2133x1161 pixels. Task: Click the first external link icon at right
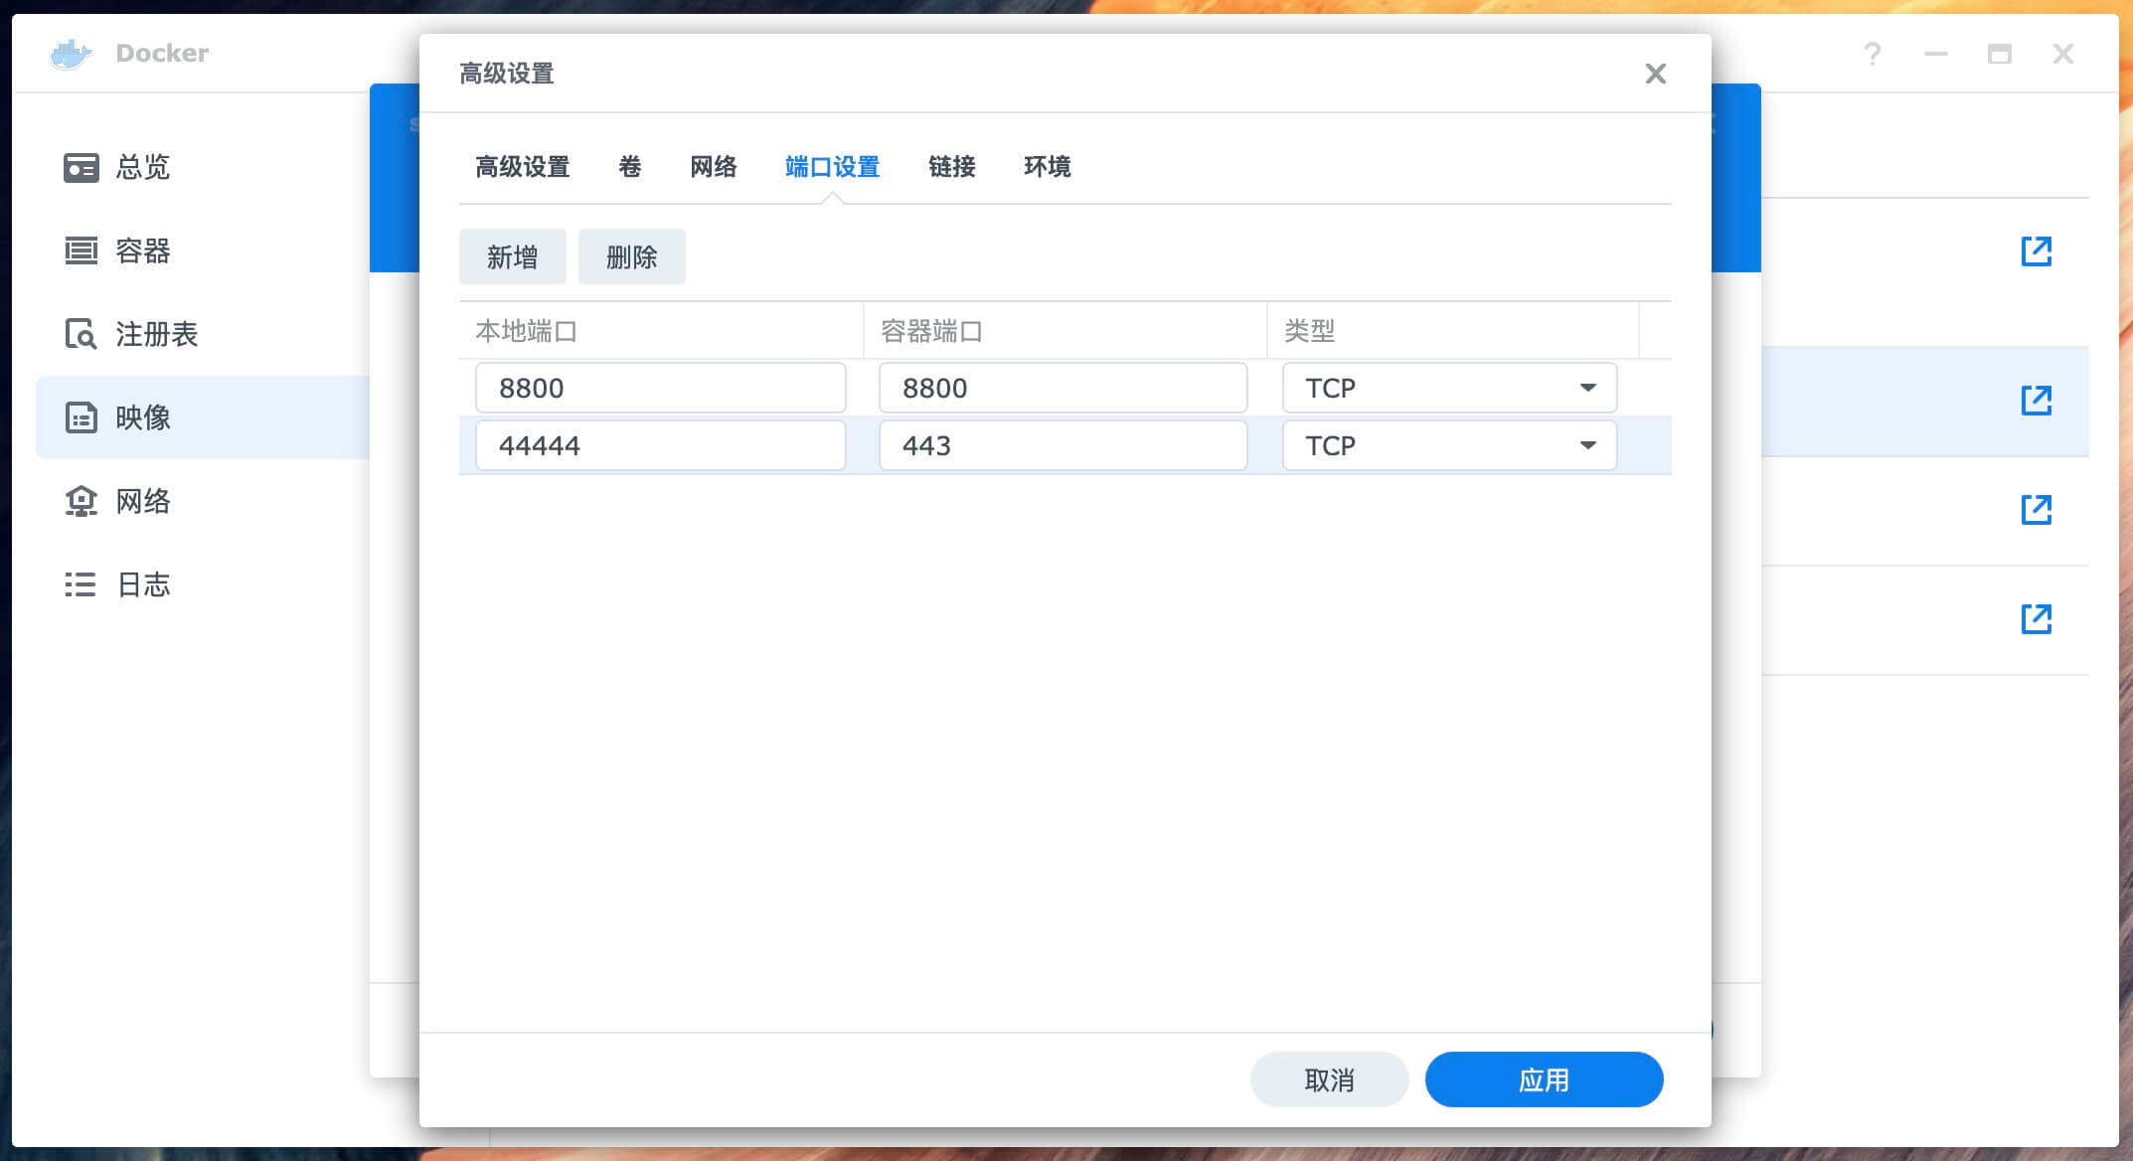2036,250
